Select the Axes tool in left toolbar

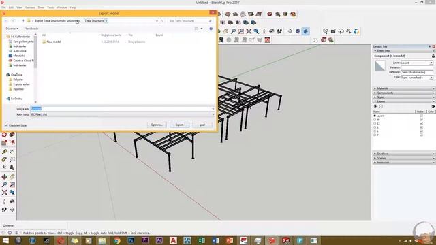4,167
